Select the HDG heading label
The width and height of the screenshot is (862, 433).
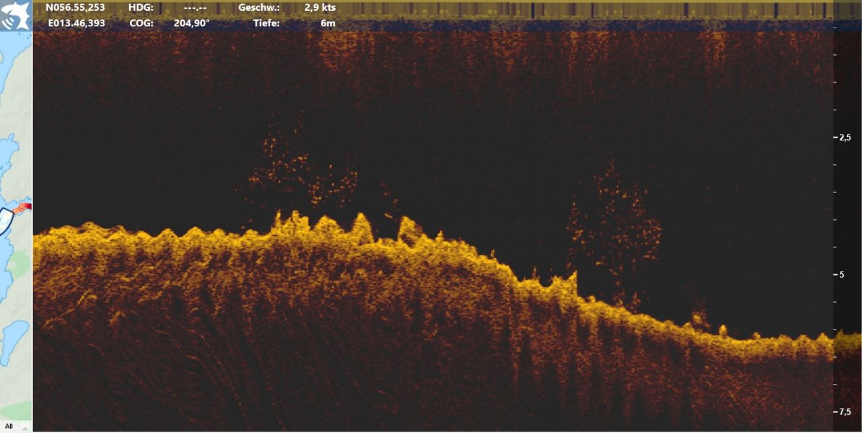click(x=141, y=8)
